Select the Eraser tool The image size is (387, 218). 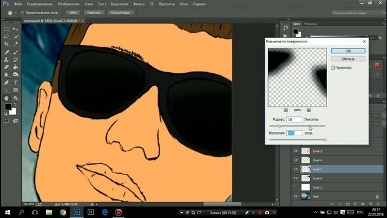(7, 67)
